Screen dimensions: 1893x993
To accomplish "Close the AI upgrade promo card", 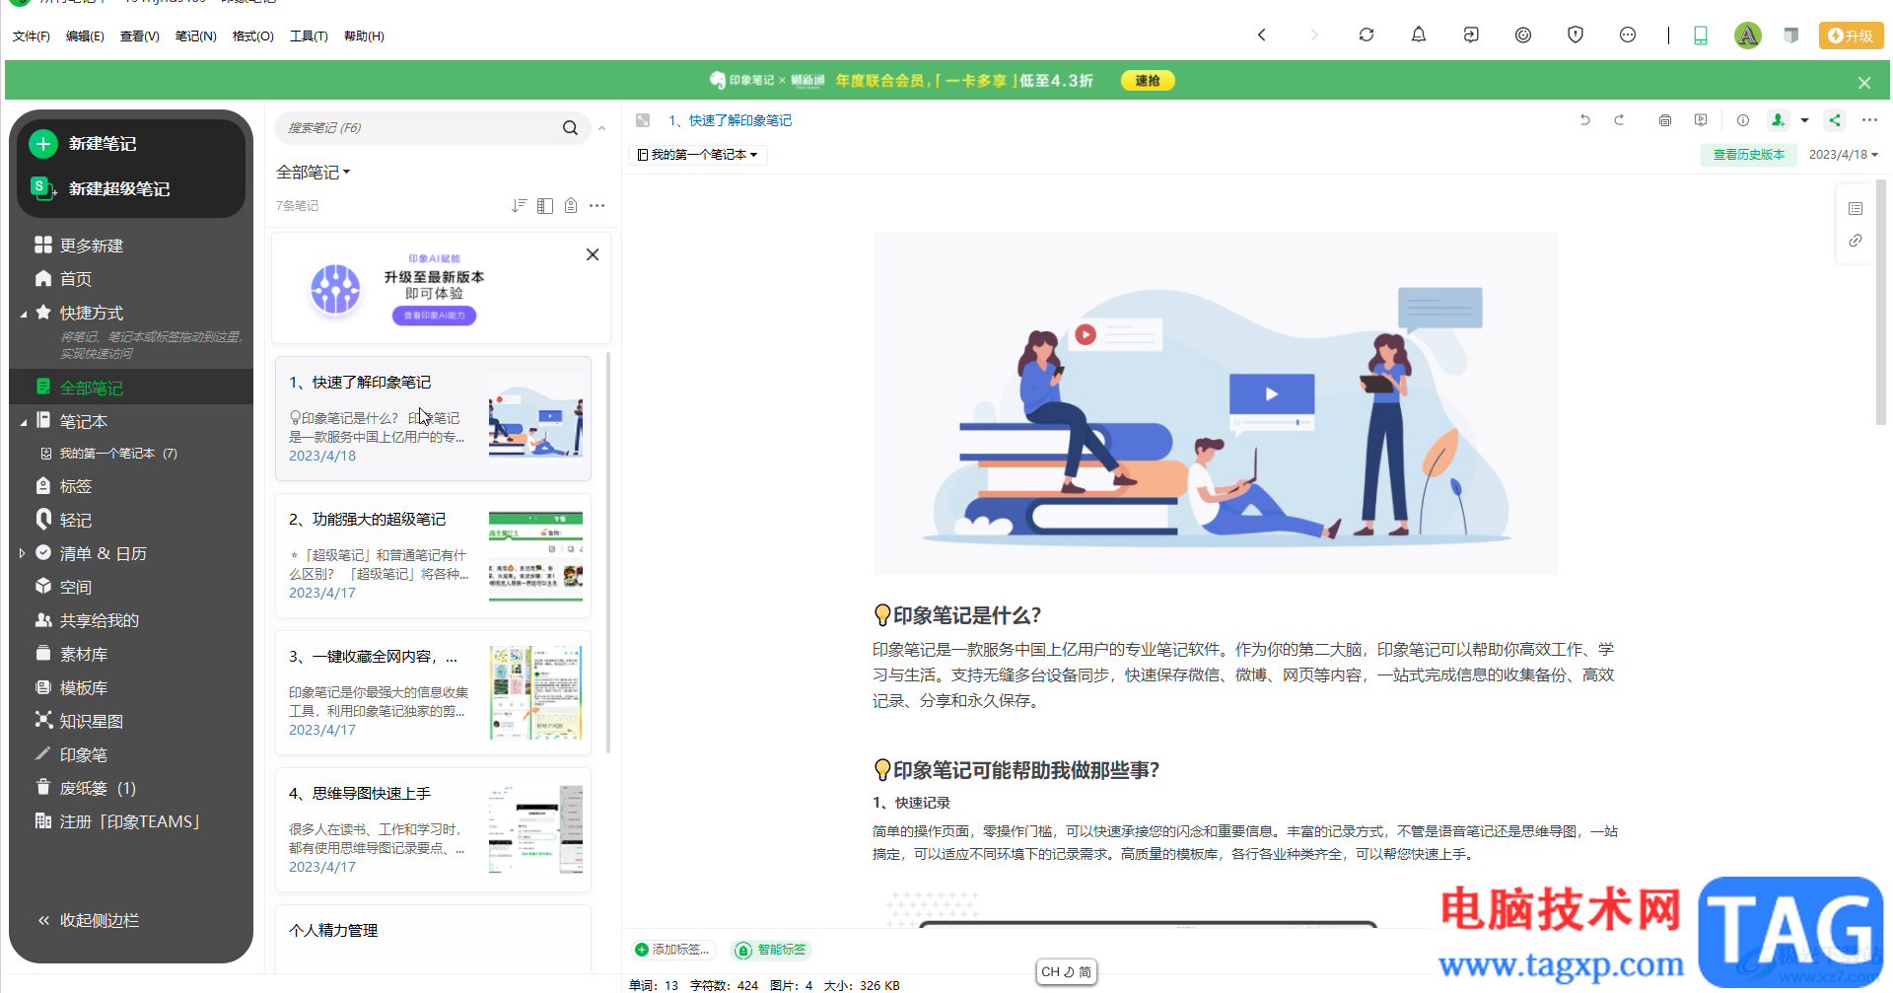I will coord(593,254).
